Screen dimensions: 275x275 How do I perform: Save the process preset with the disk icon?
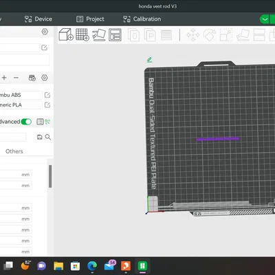pos(40,137)
